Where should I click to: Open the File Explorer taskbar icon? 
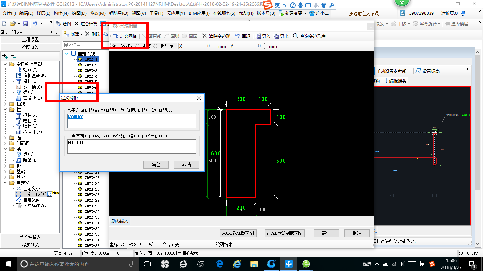(x=254, y=264)
